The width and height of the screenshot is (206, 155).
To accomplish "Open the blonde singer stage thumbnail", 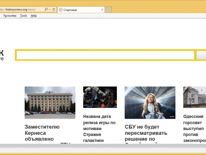I will 150,103.
